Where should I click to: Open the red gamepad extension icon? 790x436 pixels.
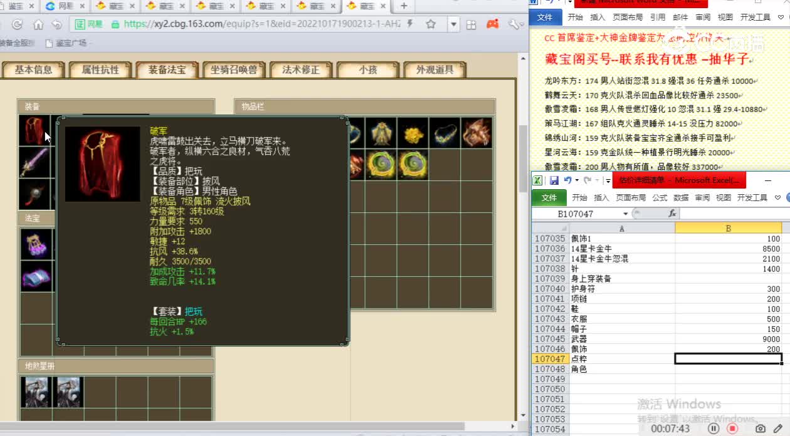point(493,24)
